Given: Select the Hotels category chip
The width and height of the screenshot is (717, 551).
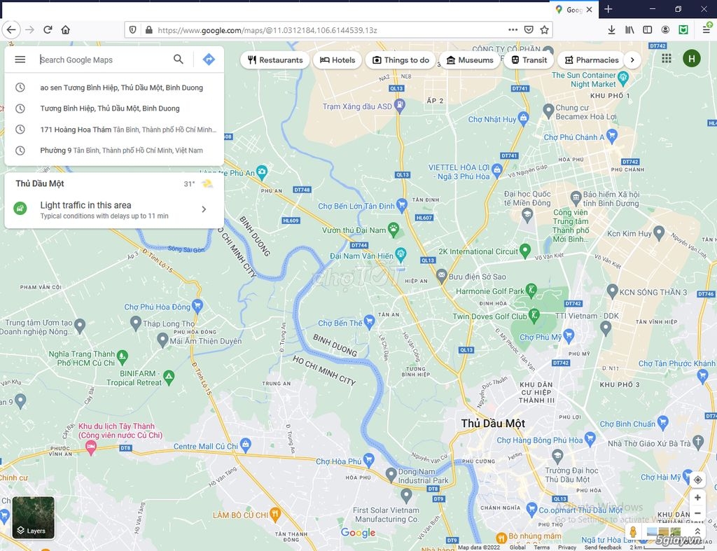Looking at the screenshot, I should coord(337,60).
